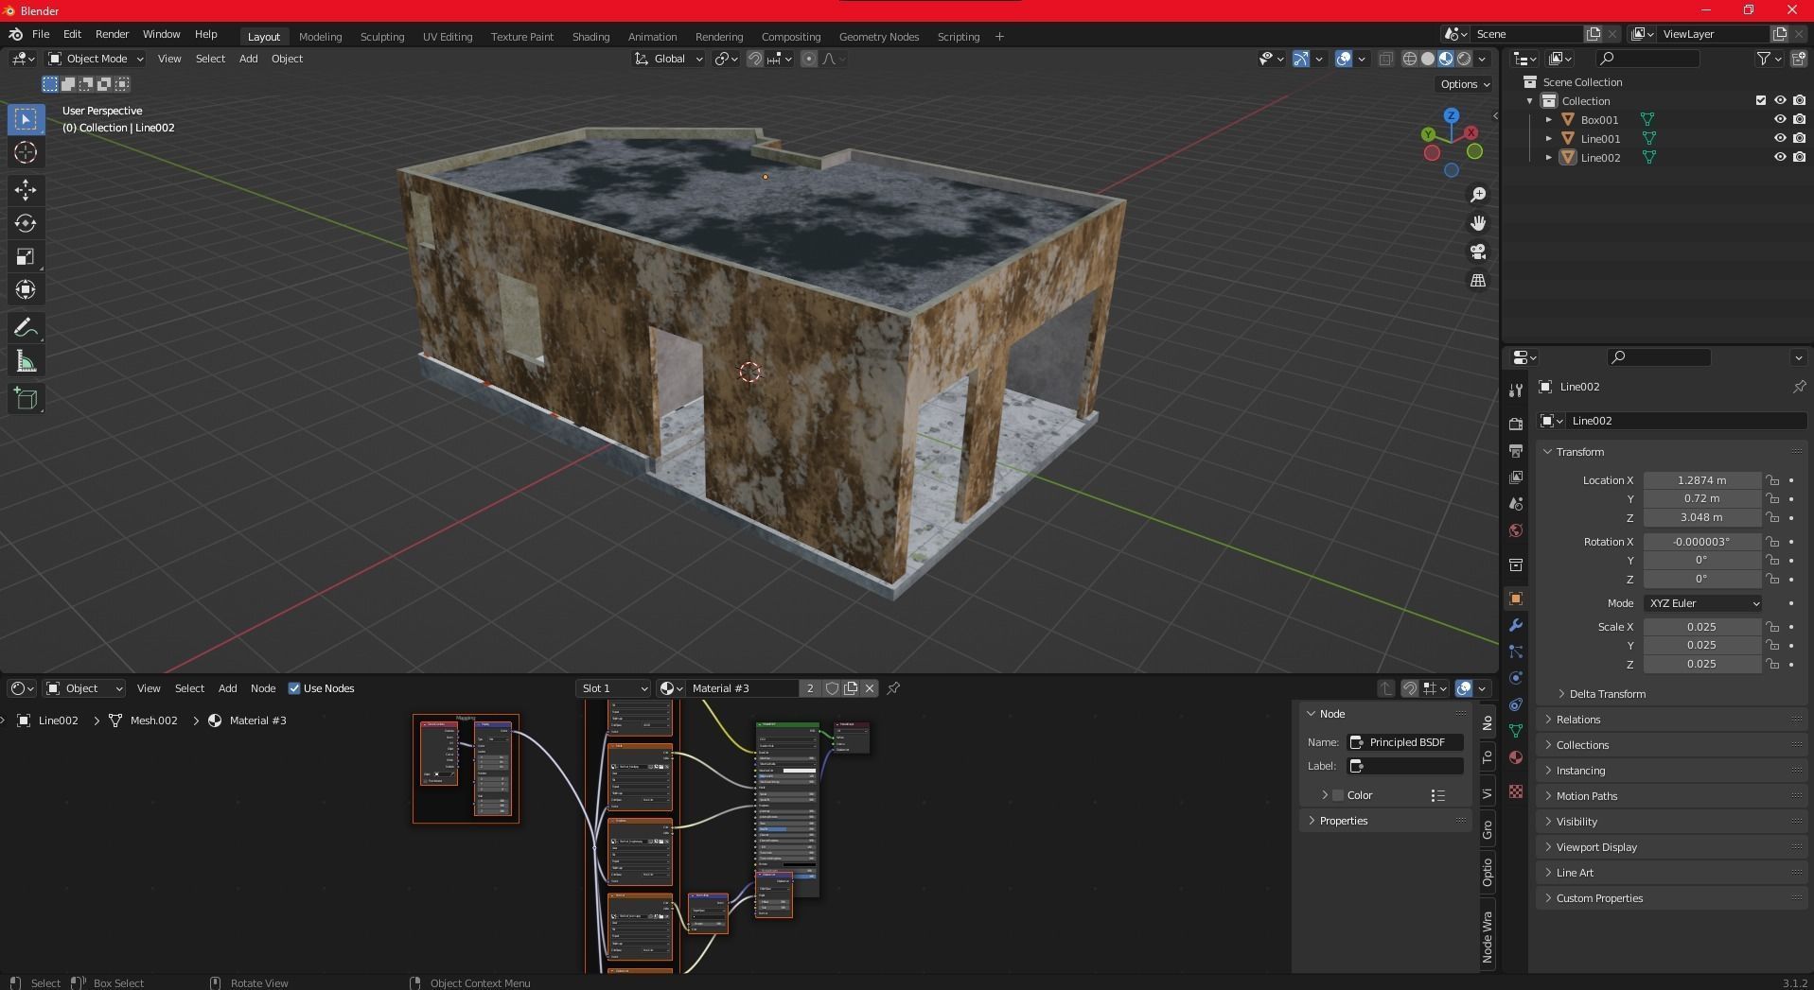
Task: Toggle X-ray display
Action: click(x=1385, y=59)
